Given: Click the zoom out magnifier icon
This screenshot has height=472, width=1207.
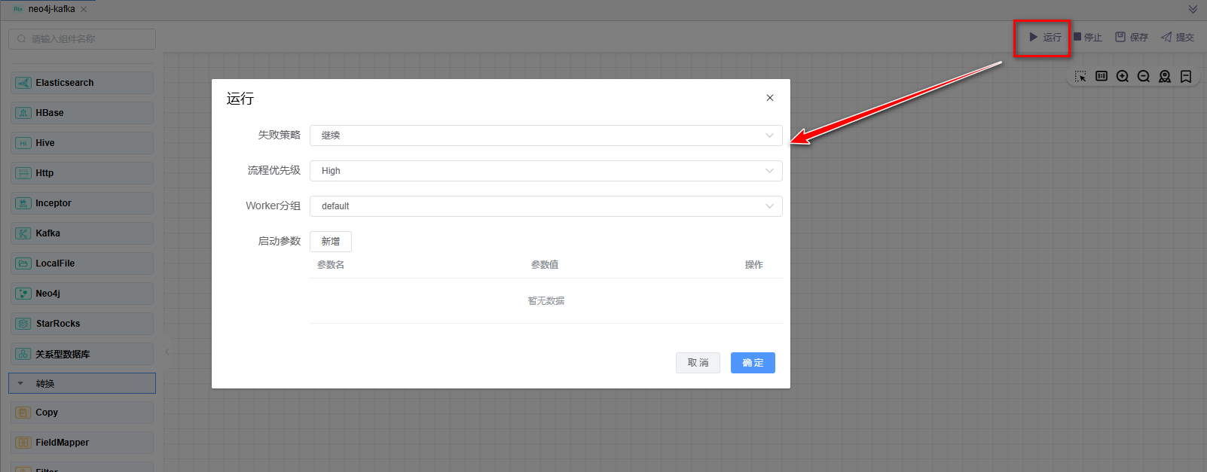Looking at the screenshot, I should 1144,77.
